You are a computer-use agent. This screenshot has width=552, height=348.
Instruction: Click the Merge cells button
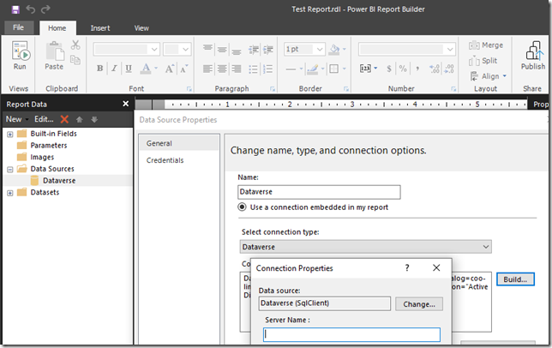(486, 45)
